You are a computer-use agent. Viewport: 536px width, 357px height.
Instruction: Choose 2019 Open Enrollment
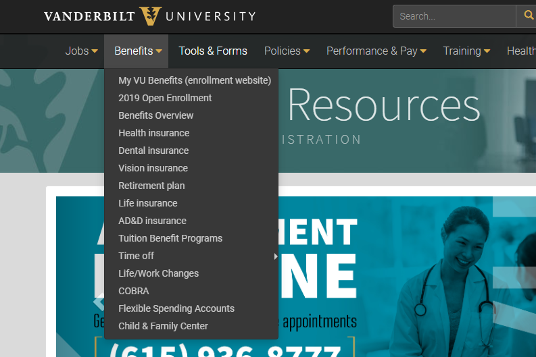pos(165,98)
